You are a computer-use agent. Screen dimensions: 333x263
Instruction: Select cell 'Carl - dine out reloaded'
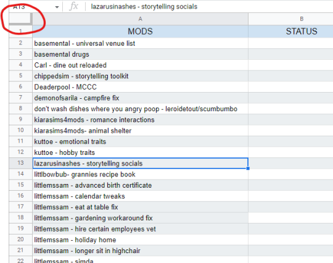pos(140,65)
